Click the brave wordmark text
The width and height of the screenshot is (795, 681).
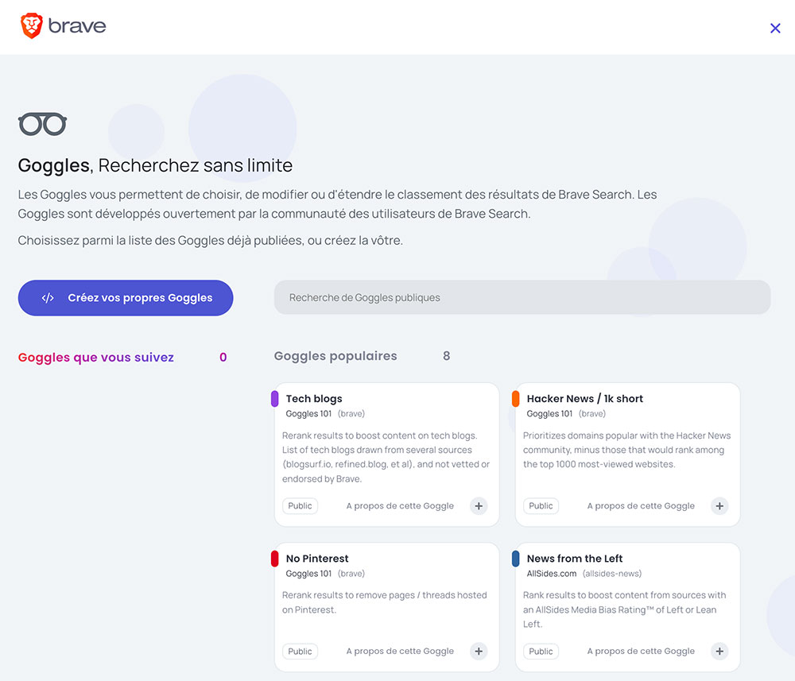77,26
